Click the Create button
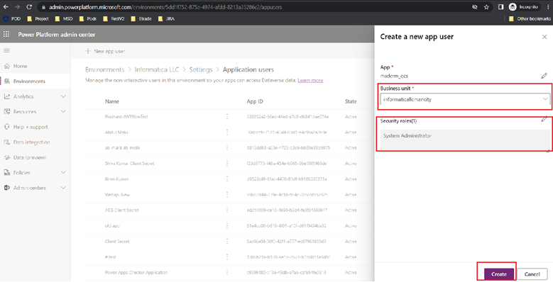 (498, 274)
